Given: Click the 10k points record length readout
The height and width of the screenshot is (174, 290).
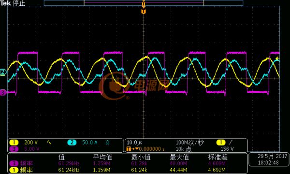Looking at the screenshot, I should [x=184, y=149].
